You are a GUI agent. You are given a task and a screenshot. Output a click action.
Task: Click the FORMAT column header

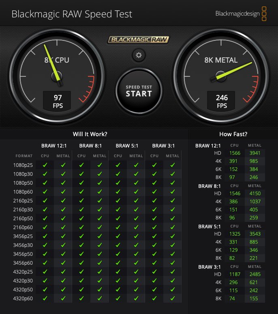click(x=24, y=156)
